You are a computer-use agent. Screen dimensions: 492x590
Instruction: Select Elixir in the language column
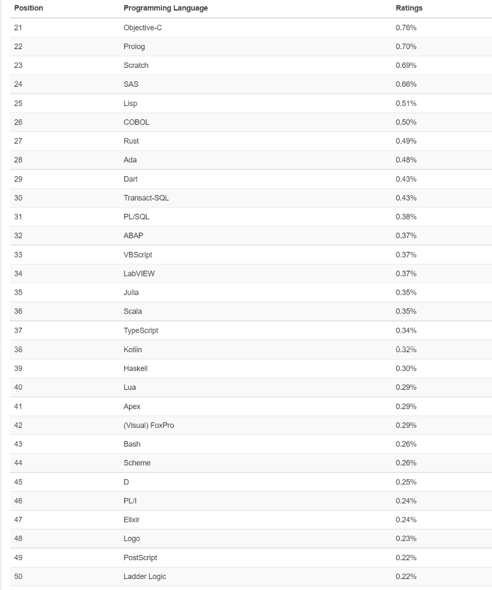(132, 519)
